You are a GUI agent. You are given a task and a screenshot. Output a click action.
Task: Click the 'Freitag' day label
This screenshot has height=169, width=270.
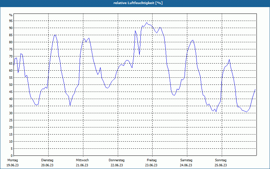(152, 160)
